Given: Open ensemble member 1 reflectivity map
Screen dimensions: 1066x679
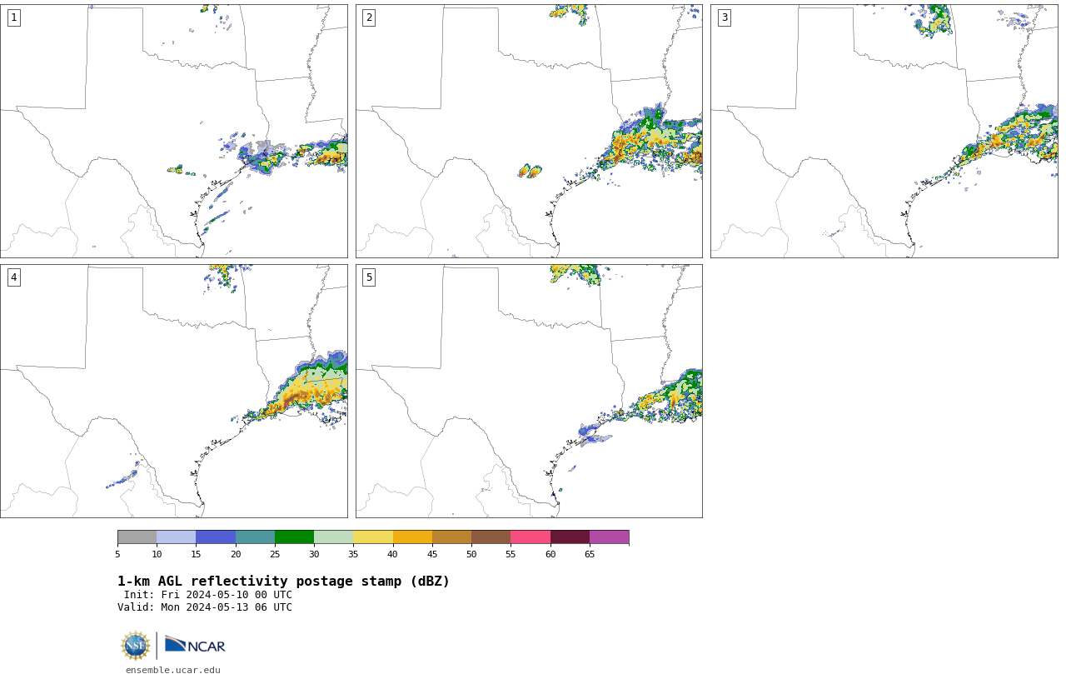Looking at the screenshot, I should pyautogui.click(x=174, y=131).
